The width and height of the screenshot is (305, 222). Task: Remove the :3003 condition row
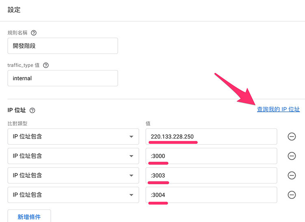point(292,175)
